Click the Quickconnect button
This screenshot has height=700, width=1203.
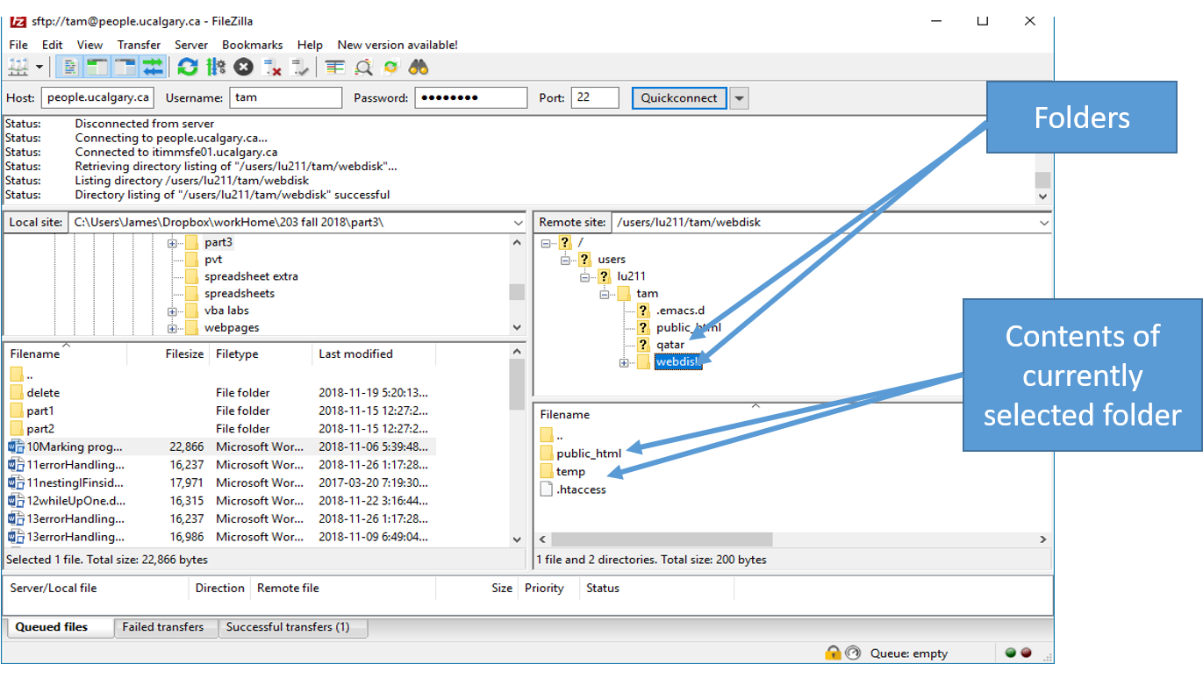coord(678,98)
